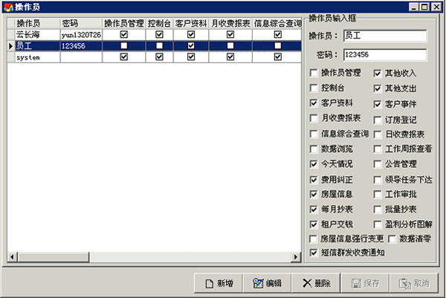This screenshot has height=298, width=446.
Task: Click the greyed 取消 (cancel) button
Action: (414, 283)
